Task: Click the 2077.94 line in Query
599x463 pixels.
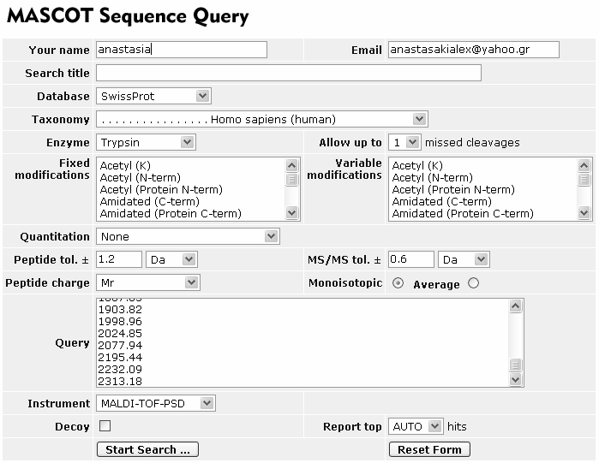Action: (x=120, y=345)
